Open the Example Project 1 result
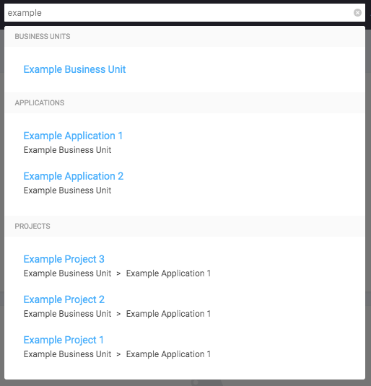 64,340
